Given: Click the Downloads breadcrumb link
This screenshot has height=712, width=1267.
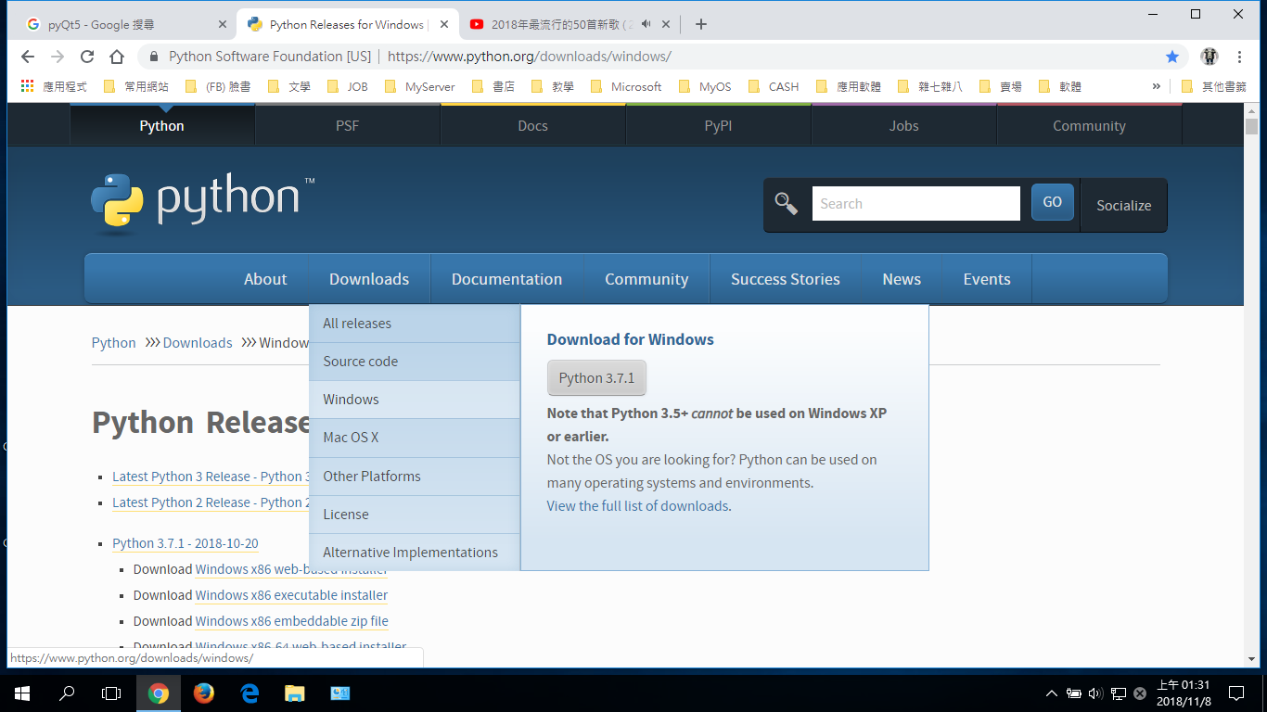Looking at the screenshot, I should [x=198, y=343].
